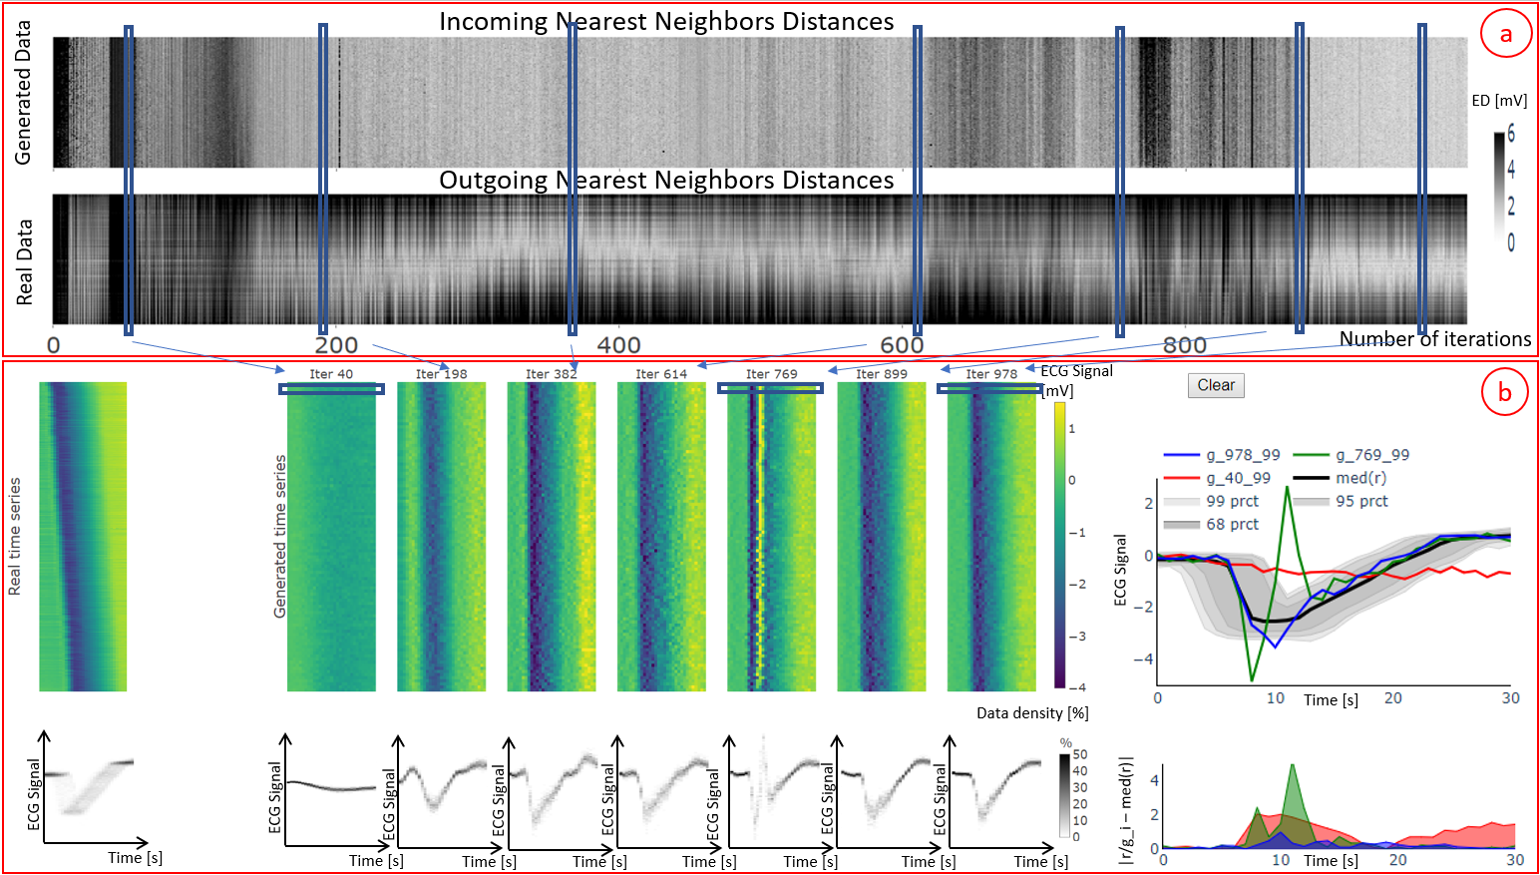Click the Real time series heatmap
Image resolution: width=1540 pixels, height=875 pixels.
(83, 537)
